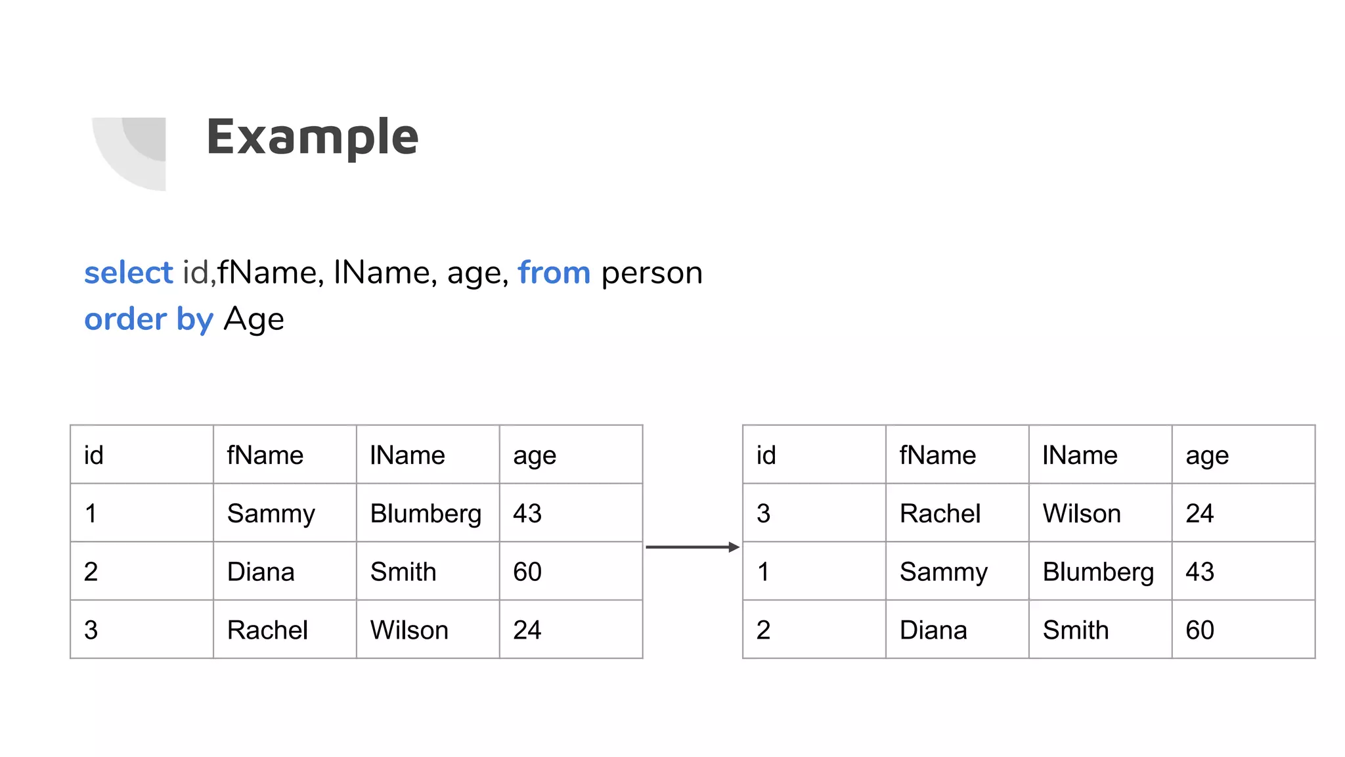Image resolution: width=1345 pixels, height=757 pixels.
Task: Select the "lName" header of the sorted table
Action: point(1080,455)
